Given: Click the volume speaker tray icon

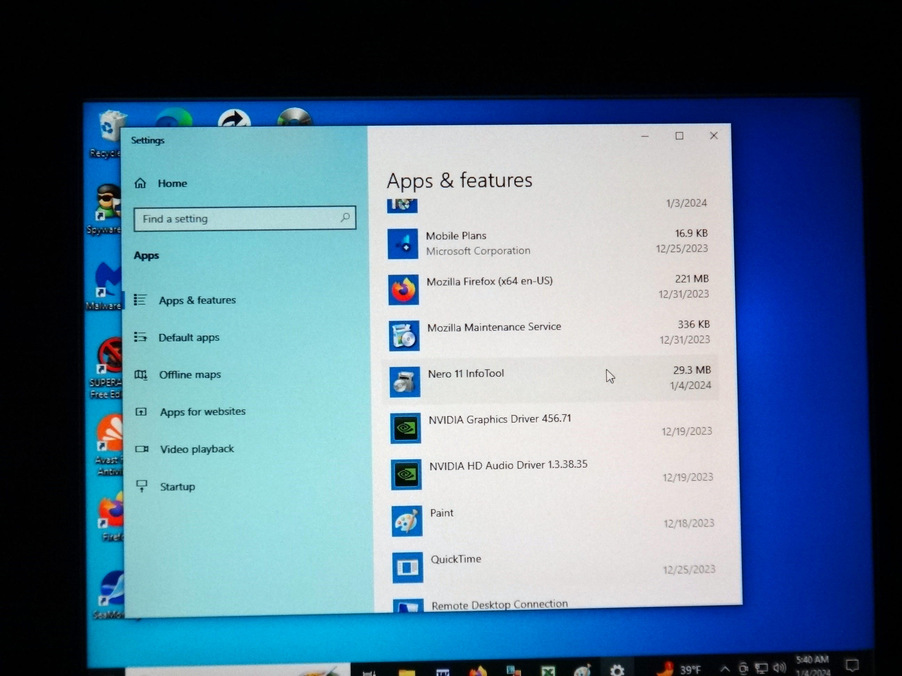Looking at the screenshot, I should [779, 667].
